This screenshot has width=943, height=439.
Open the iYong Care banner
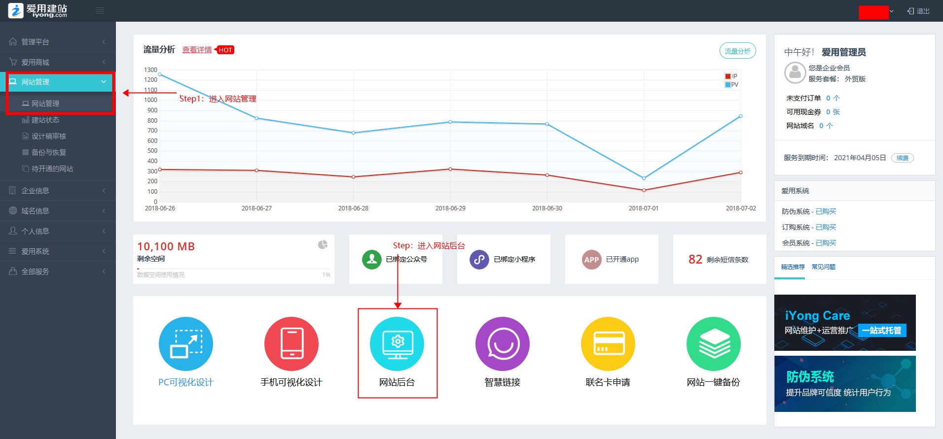[x=845, y=323]
